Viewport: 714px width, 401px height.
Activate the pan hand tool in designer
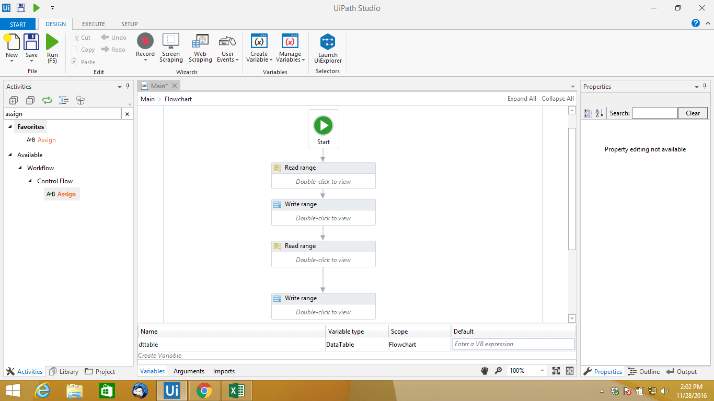(485, 371)
